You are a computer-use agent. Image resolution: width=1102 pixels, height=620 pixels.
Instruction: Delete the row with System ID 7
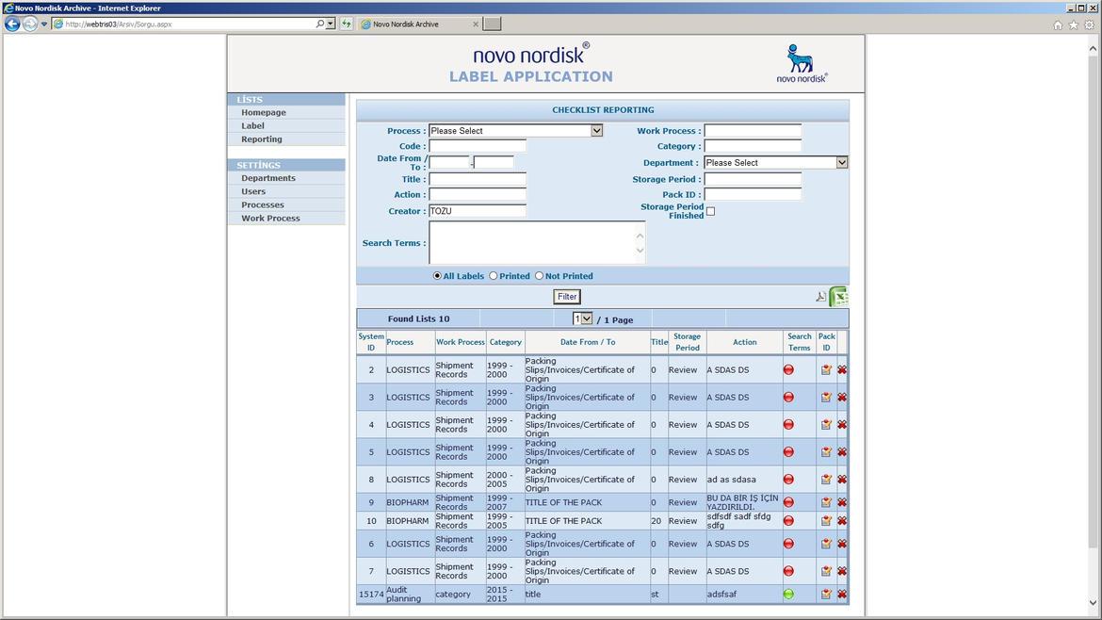842,572
